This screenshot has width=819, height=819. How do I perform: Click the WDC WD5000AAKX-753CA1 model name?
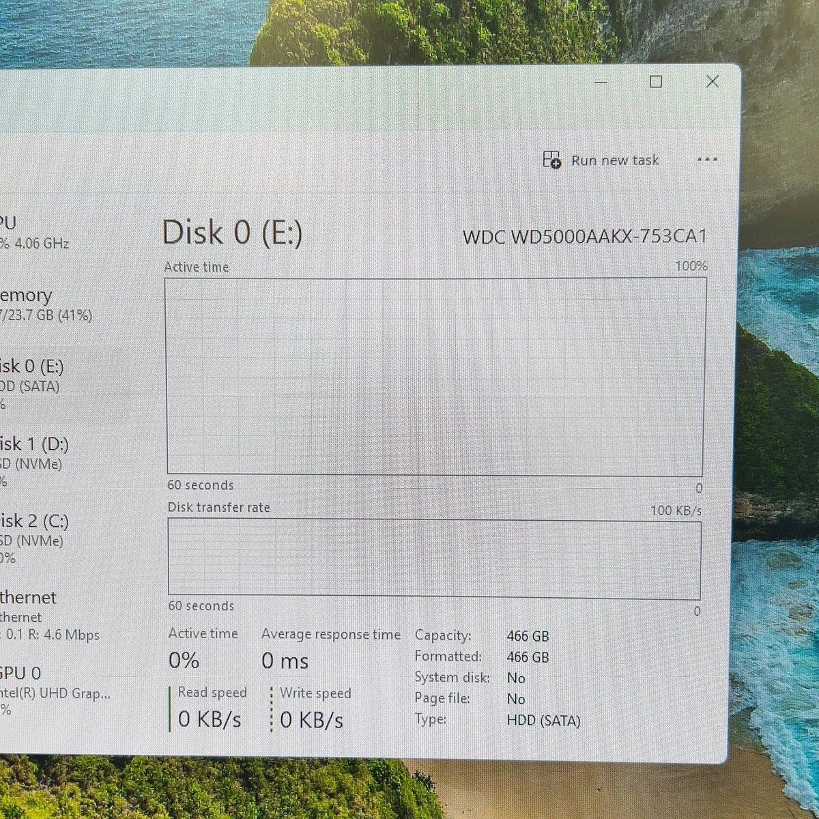585,237
